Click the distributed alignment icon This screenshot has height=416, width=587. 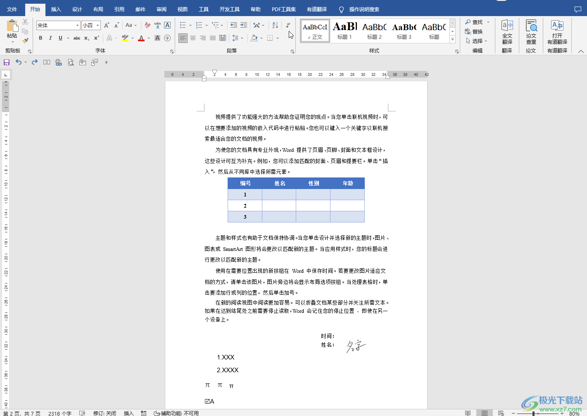pos(223,38)
